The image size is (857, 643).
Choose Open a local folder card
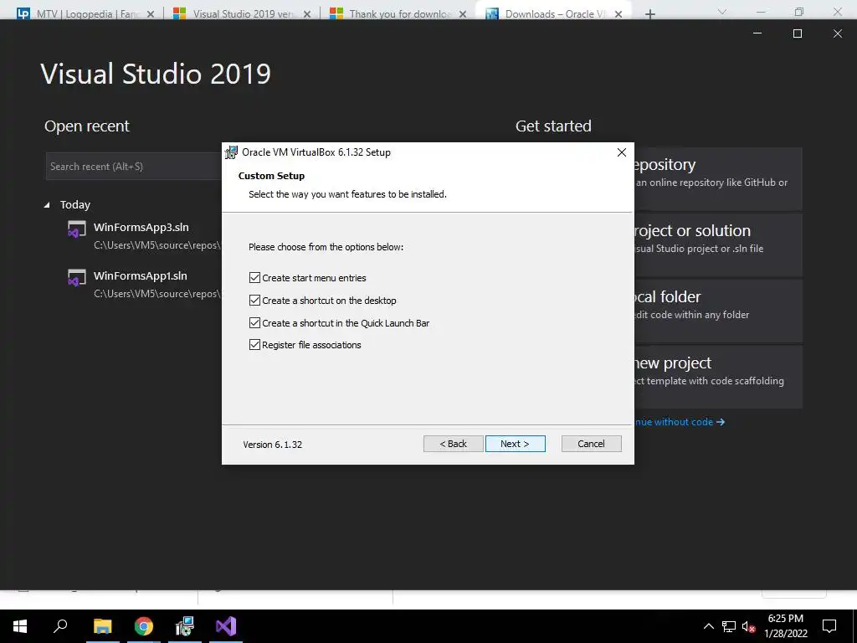click(x=718, y=311)
